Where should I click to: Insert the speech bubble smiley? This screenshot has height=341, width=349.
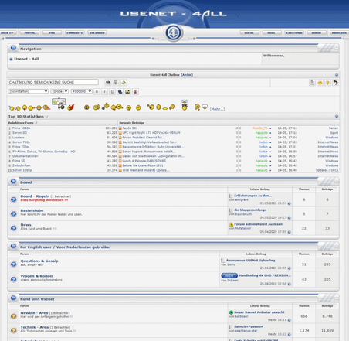tap(205, 107)
